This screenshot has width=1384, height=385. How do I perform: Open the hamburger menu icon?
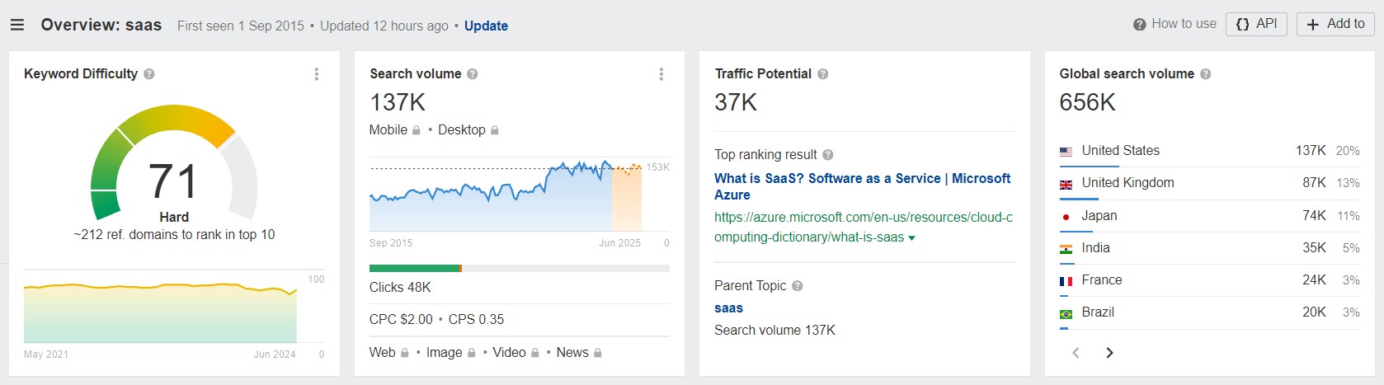[x=16, y=25]
